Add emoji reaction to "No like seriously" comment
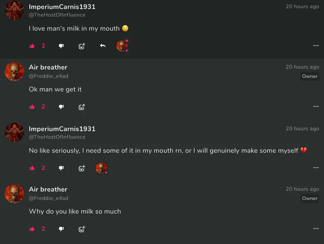The width and height of the screenshot is (324, 244). [82, 168]
